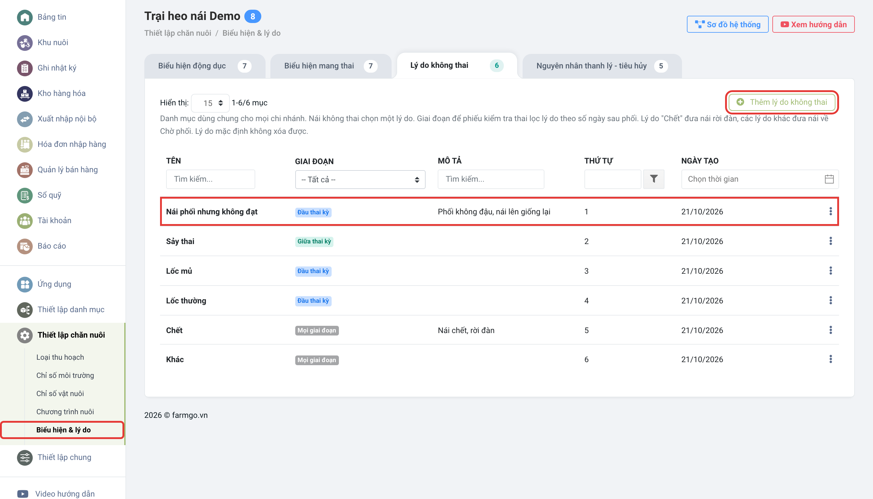Open three-dot menu for Khác row

point(831,359)
